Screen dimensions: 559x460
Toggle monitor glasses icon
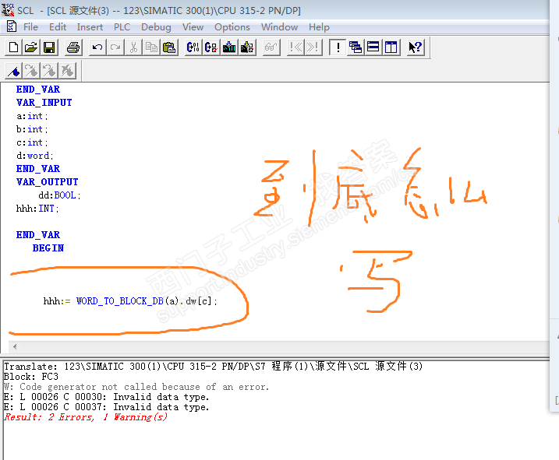coord(271,47)
